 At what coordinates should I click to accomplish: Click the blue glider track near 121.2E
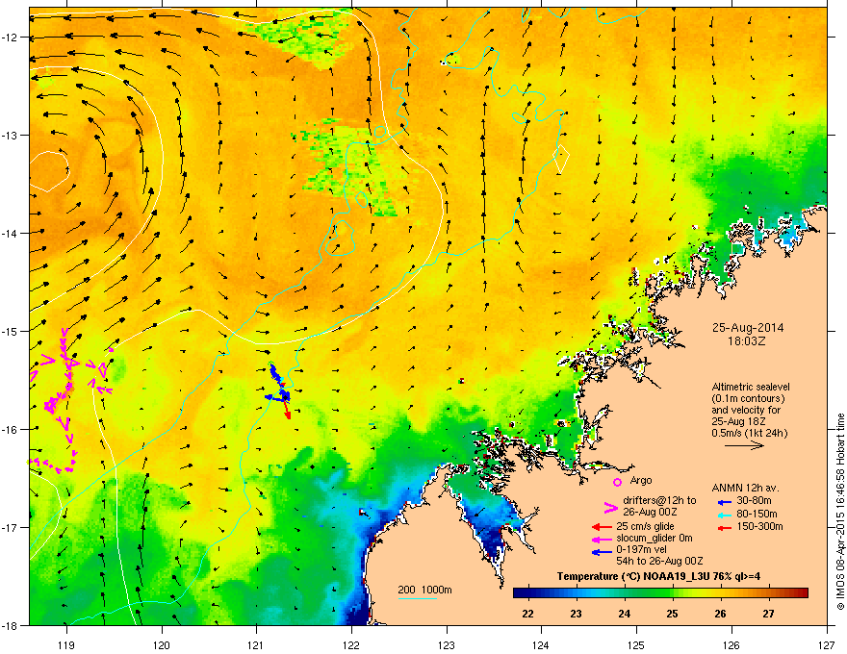point(276,376)
